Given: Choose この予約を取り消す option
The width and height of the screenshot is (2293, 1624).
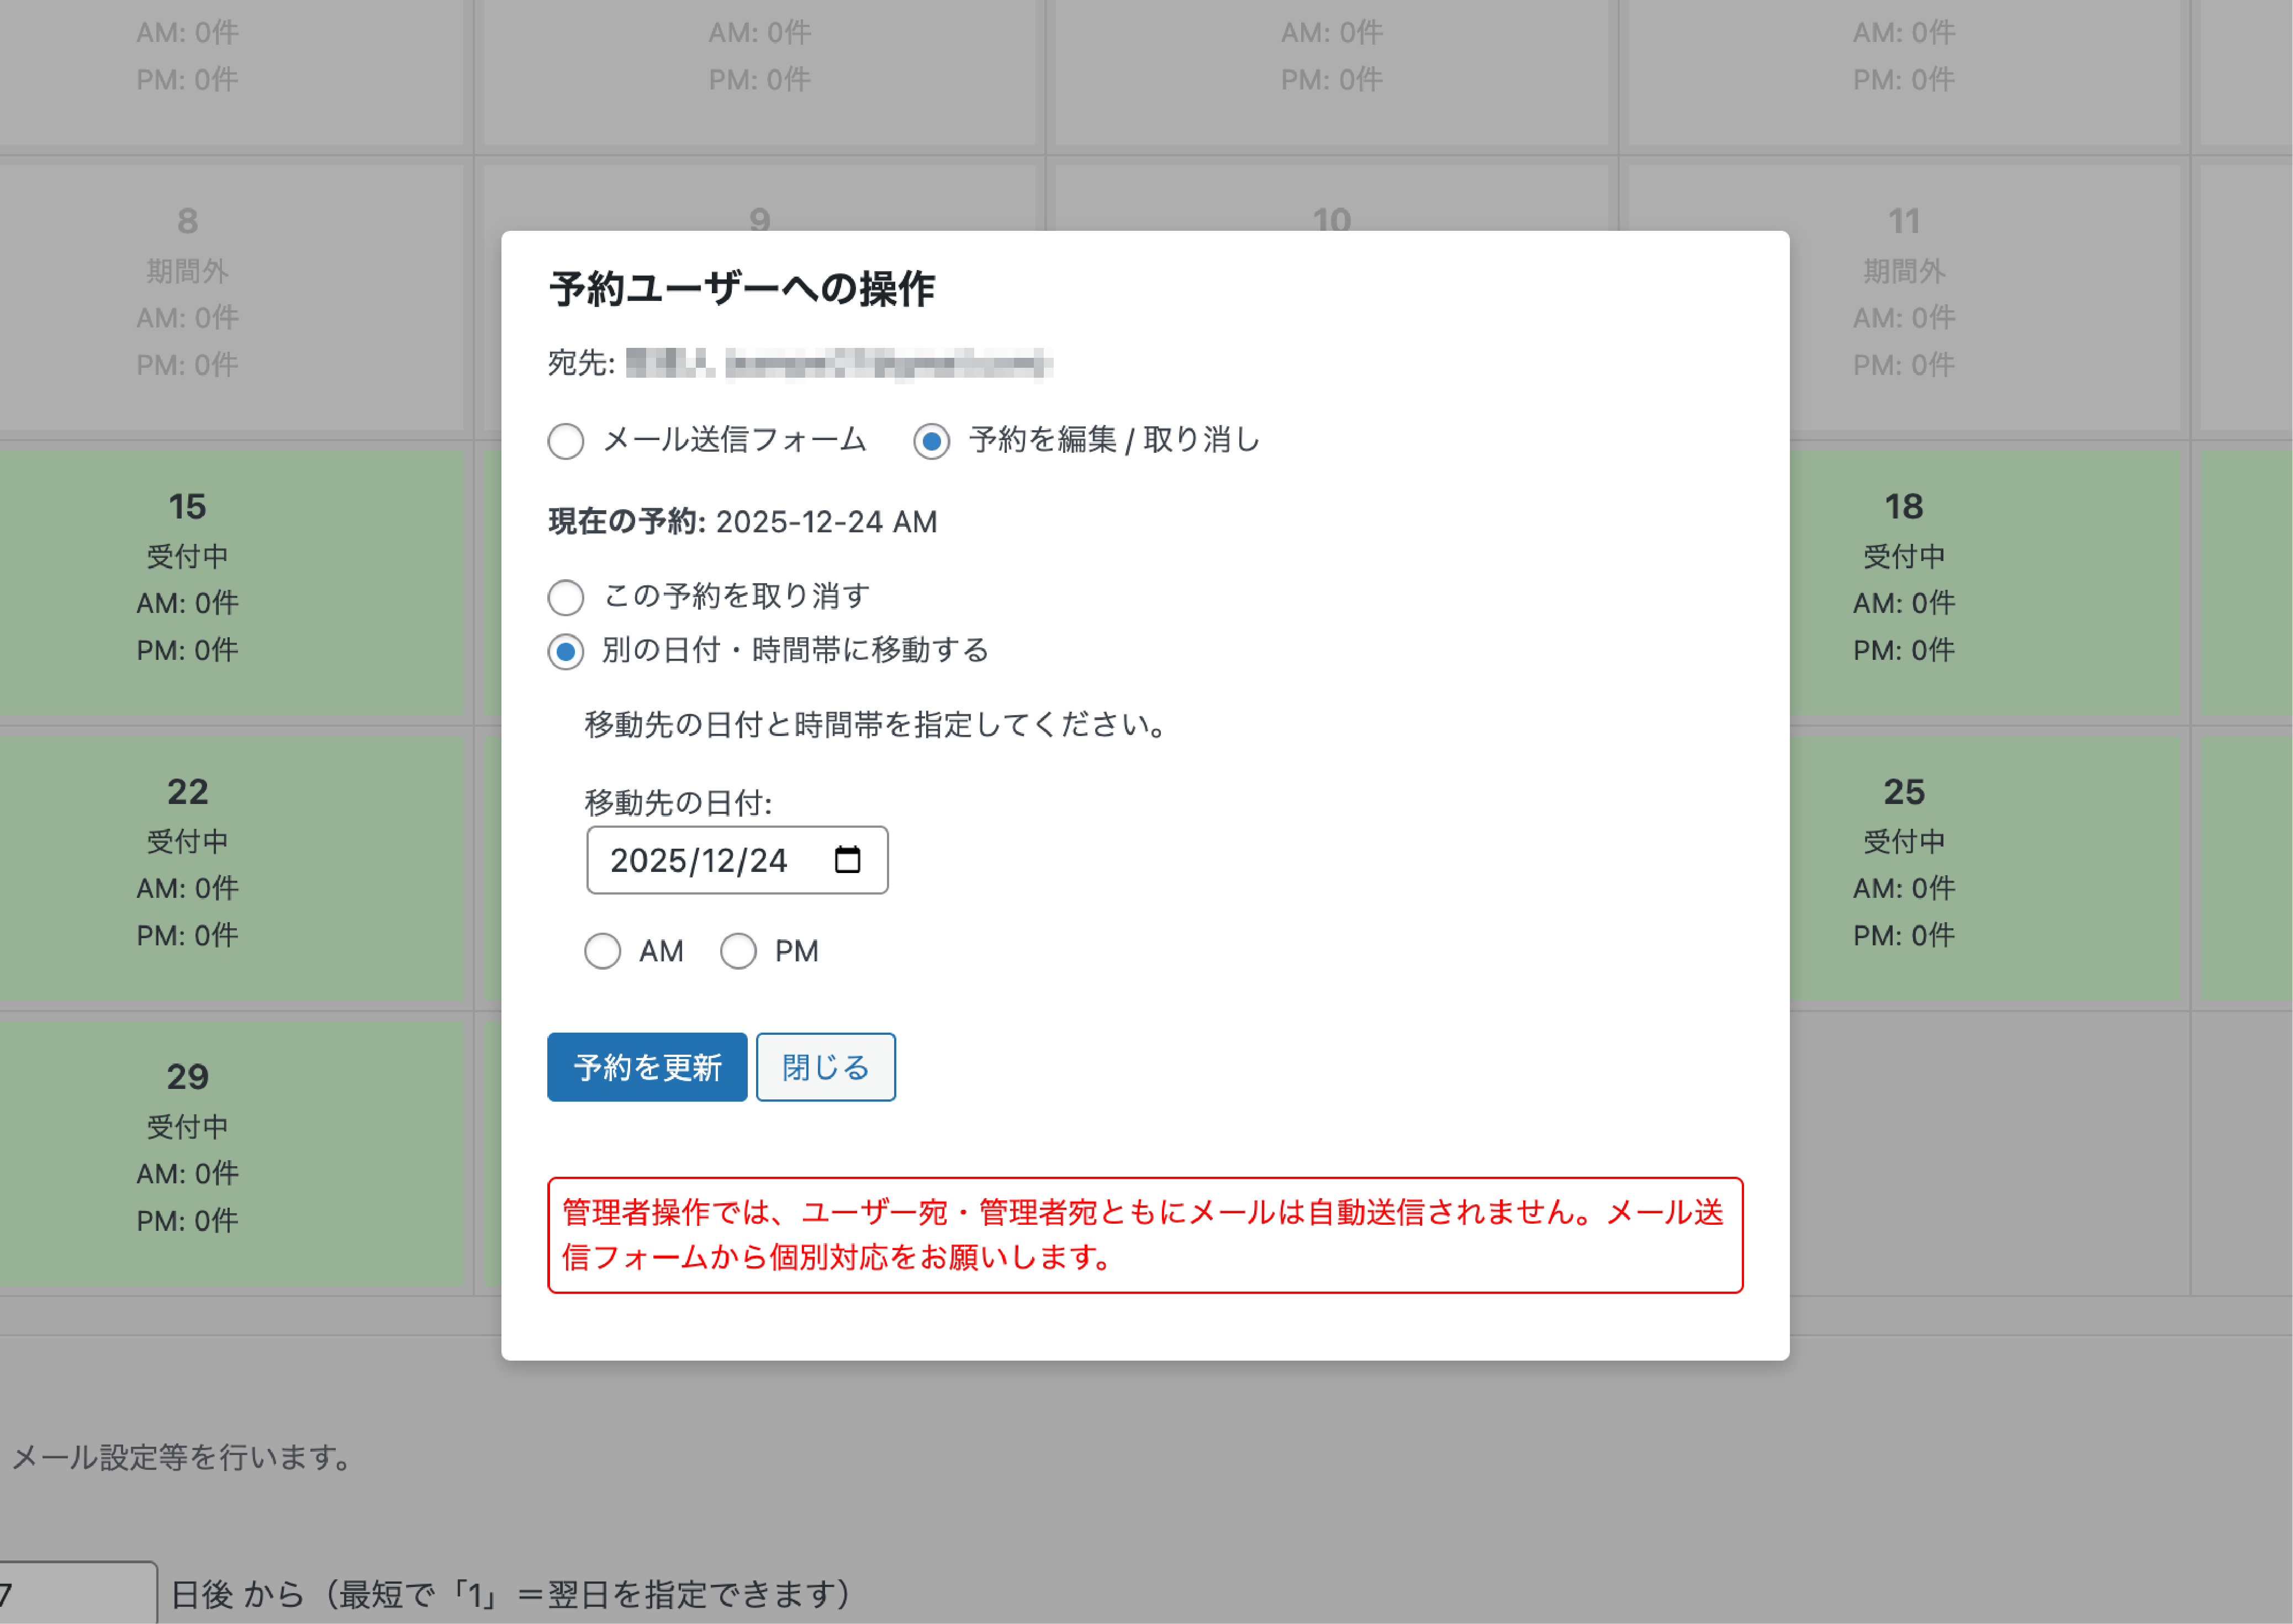Looking at the screenshot, I should pos(566,598).
